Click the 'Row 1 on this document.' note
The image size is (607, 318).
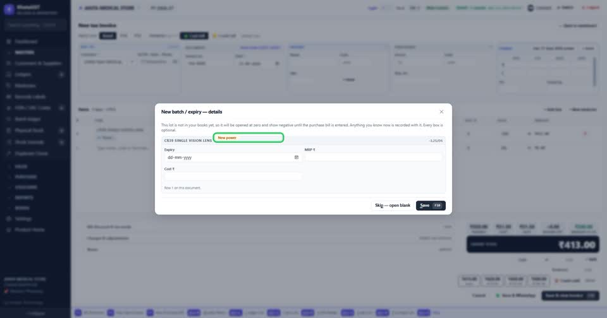pyautogui.click(x=182, y=188)
